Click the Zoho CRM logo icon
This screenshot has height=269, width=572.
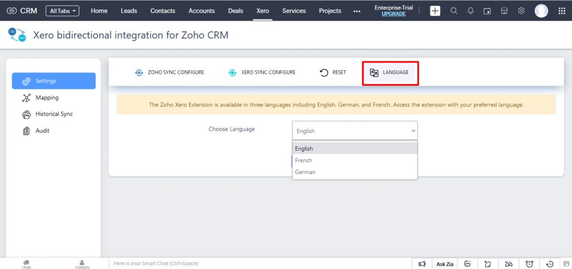point(12,11)
